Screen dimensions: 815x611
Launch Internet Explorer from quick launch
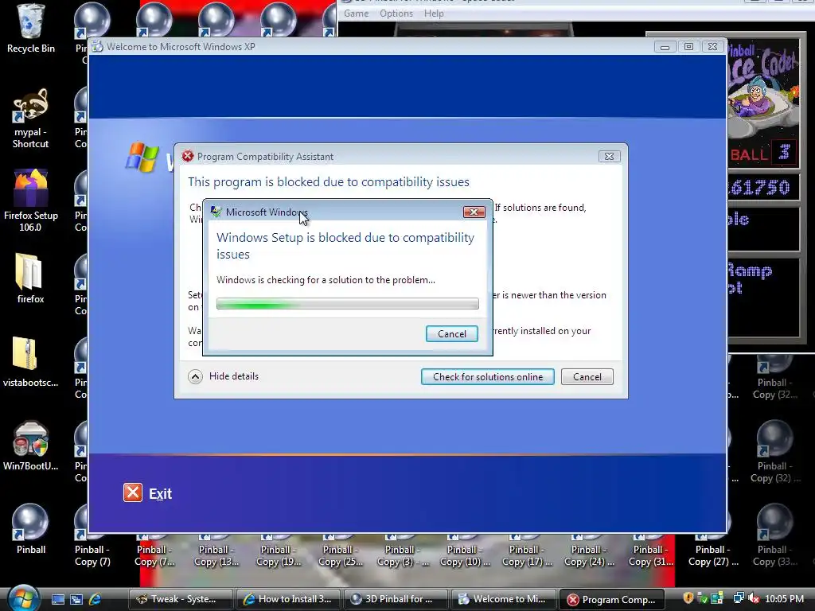click(x=96, y=599)
